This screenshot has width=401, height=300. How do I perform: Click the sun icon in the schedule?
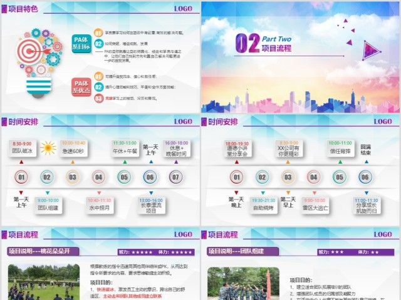tap(48, 147)
